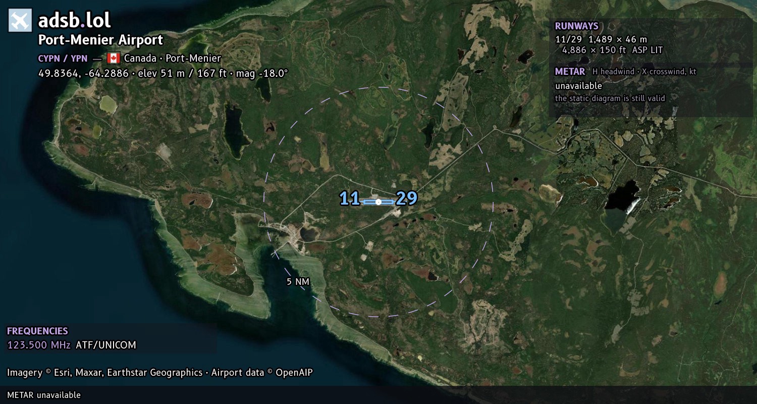The height and width of the screenshot is (404, 757).
Task: Click the Canada · Port-Menier location text
Action: (x=173, y=59)
